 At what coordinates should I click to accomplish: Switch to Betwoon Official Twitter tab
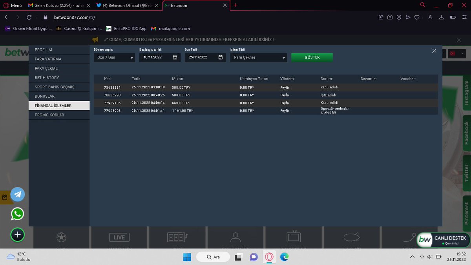click(x=128, y=5)
